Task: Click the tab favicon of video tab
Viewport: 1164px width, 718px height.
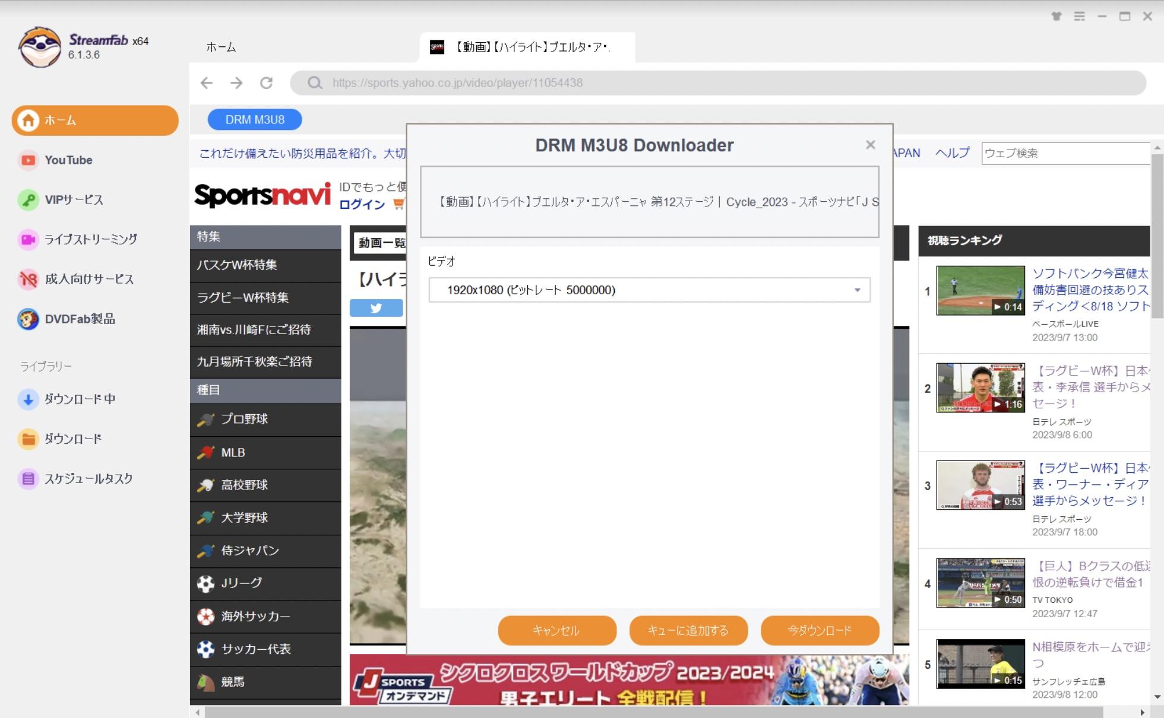Action: [x=437, y=47]
